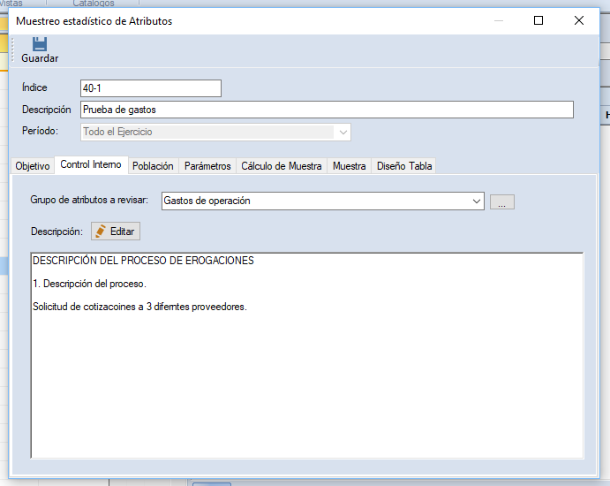Open the Período dropdown list
This screenshot has height=486, width=610.
(343, 132)
